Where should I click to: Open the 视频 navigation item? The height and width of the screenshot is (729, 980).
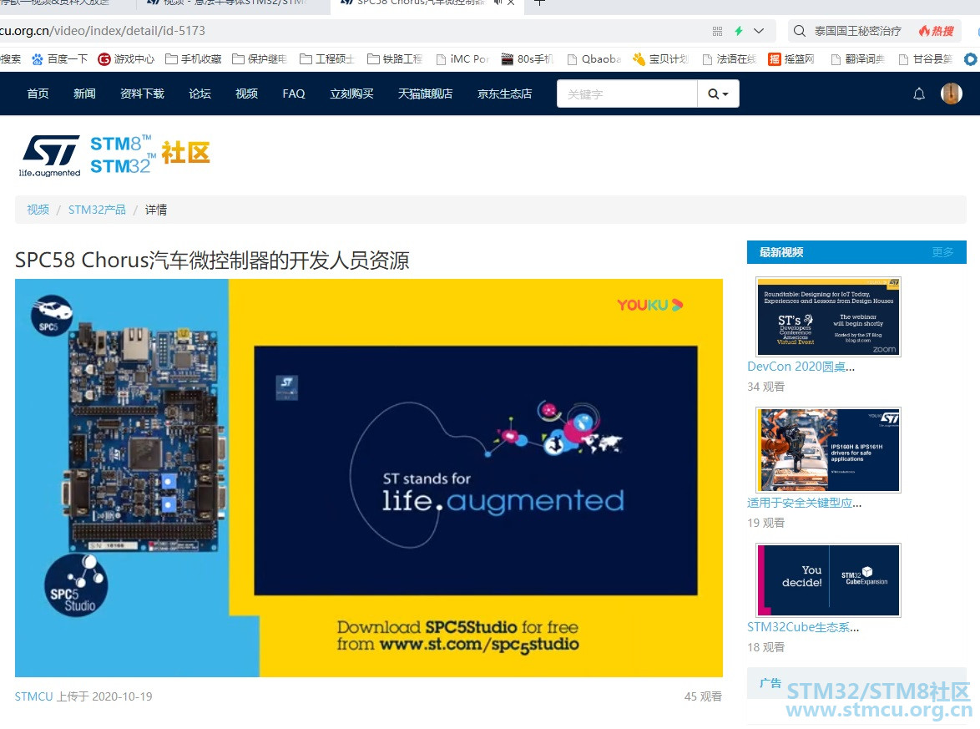246,94
